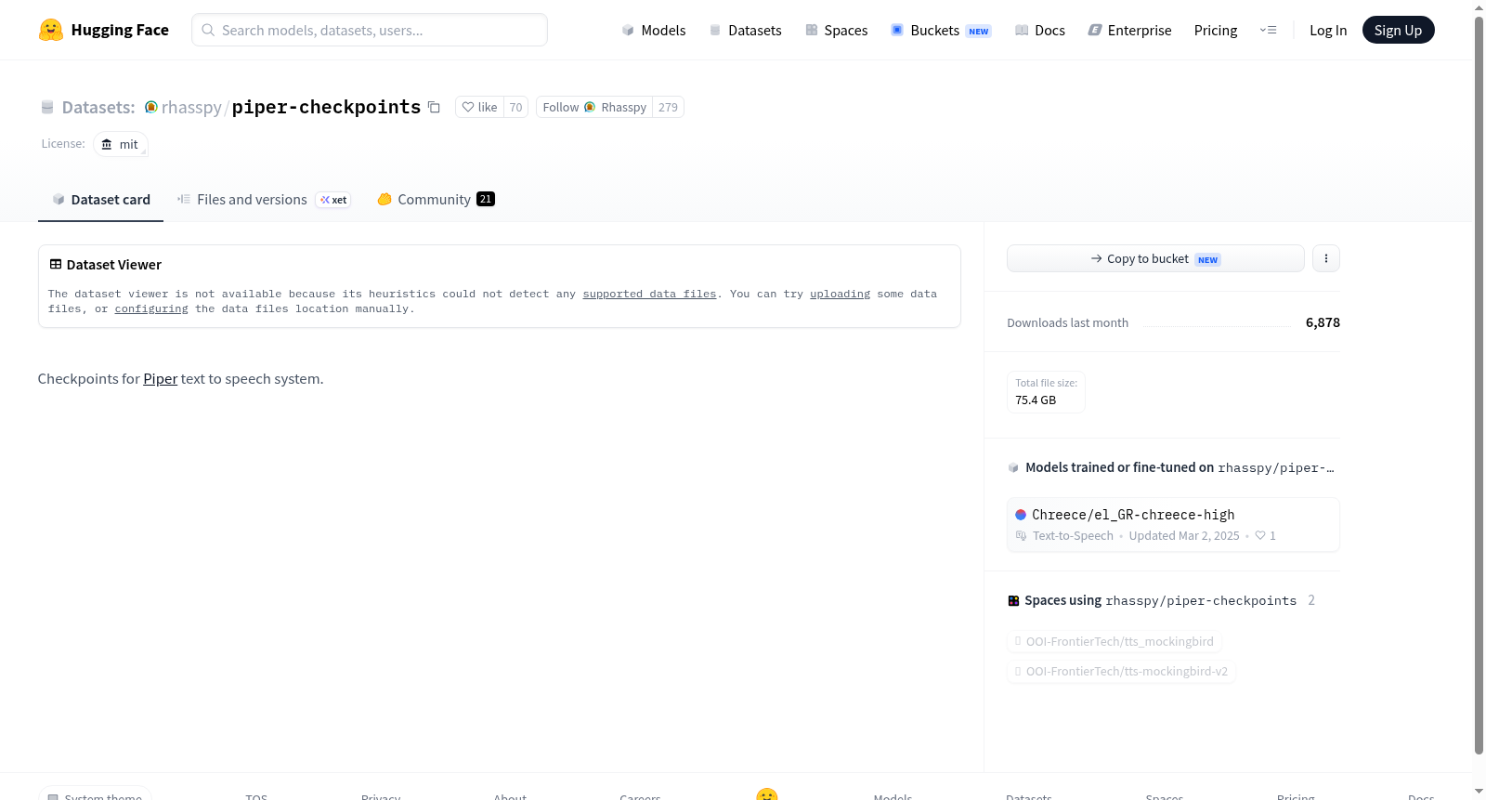Click the Chreece model avatar dot
1486x800 pixels.
click(1021, 515)
